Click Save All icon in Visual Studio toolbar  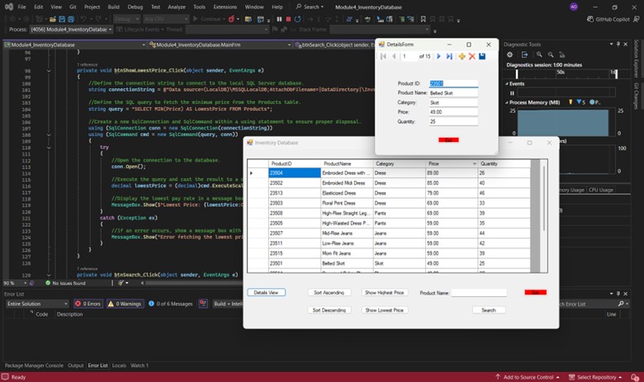click(71, 19)
